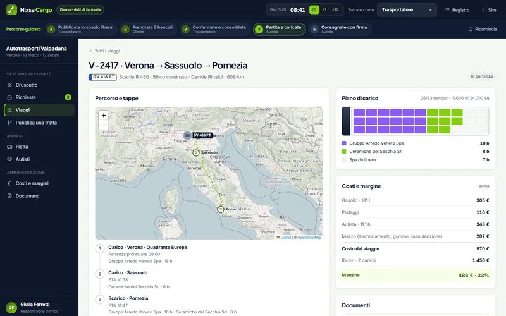The image size is (506, 316).
Task: Open the Registro log
Action: tap(457, 10)
